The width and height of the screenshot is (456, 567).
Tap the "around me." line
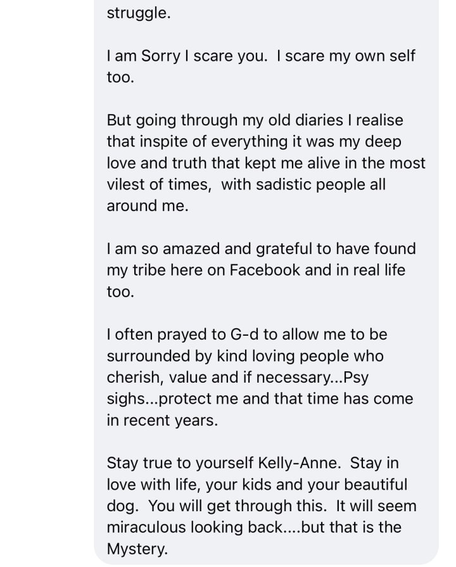coord(148,206)
